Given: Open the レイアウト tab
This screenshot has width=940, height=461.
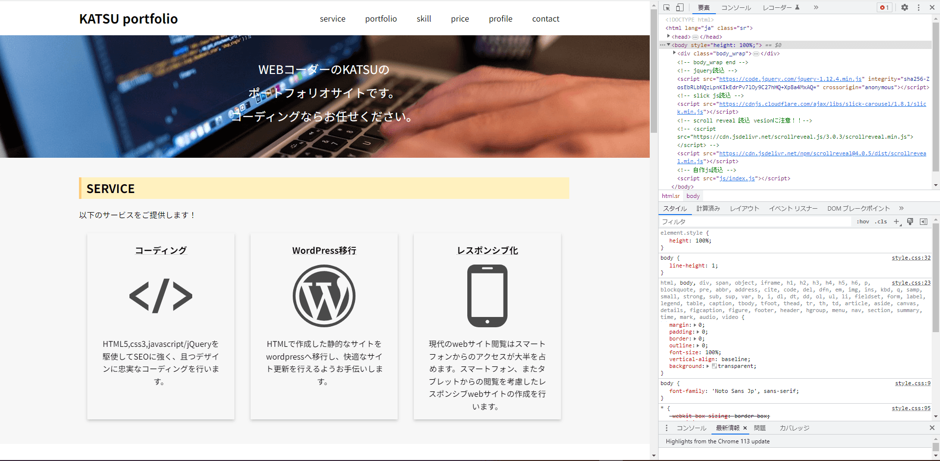Looking at the screenshot, I should coord(744,209).
